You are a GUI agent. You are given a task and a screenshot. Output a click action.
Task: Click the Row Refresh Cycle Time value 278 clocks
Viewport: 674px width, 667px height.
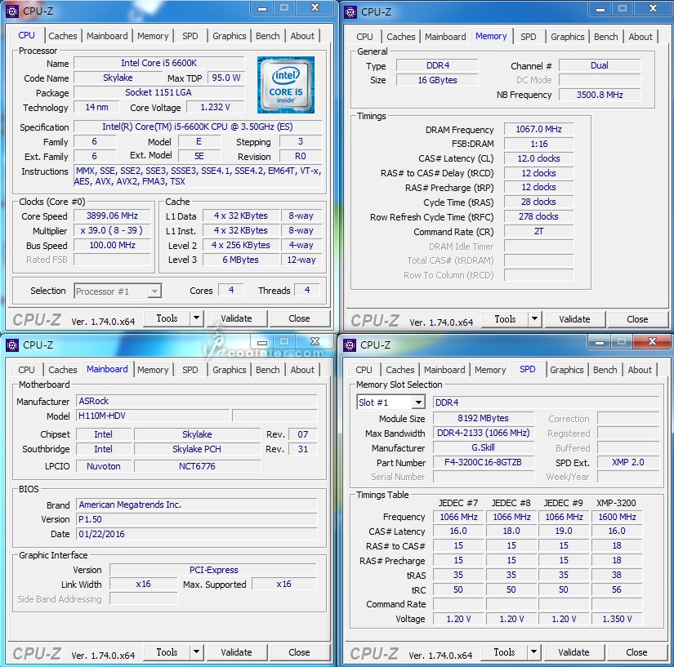(538, 216)
